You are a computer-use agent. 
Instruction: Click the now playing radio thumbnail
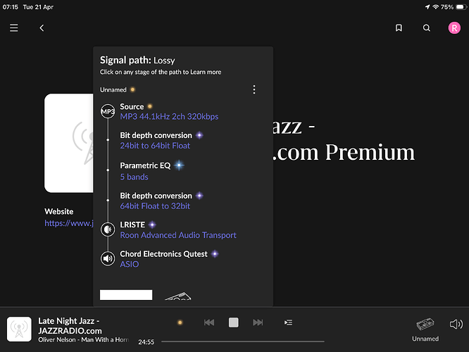[x=19, y=329]
